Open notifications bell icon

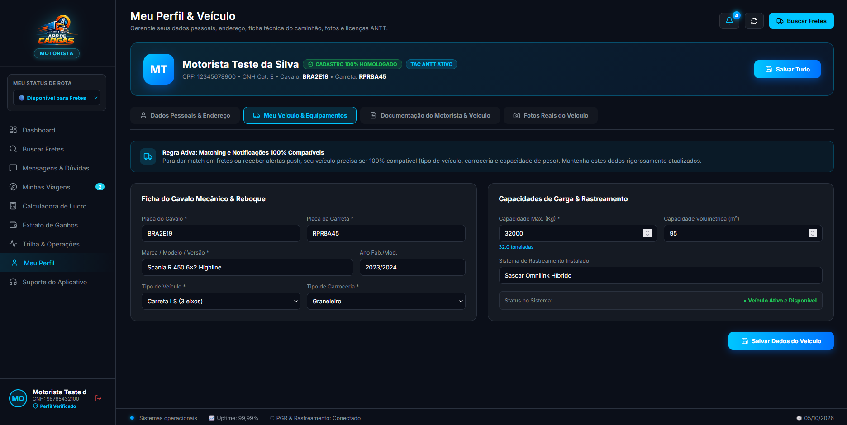(729, 21)
